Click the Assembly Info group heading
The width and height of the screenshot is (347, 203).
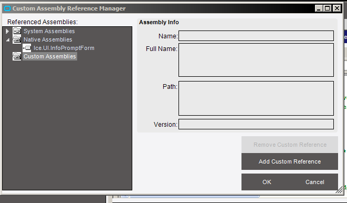click(159, 22)
